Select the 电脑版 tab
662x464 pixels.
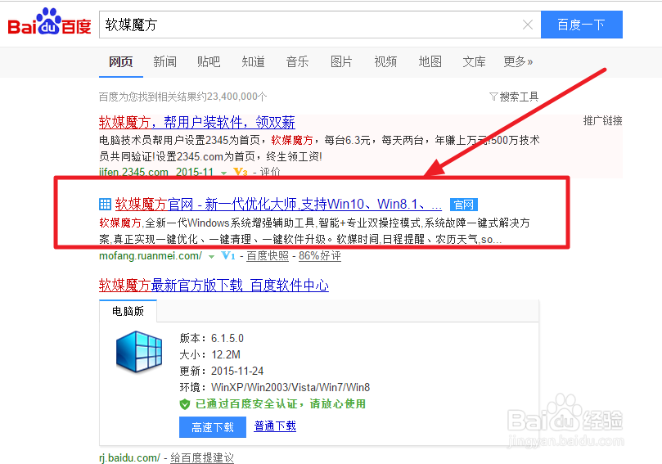pyautogui.click(x=128, y=312)
